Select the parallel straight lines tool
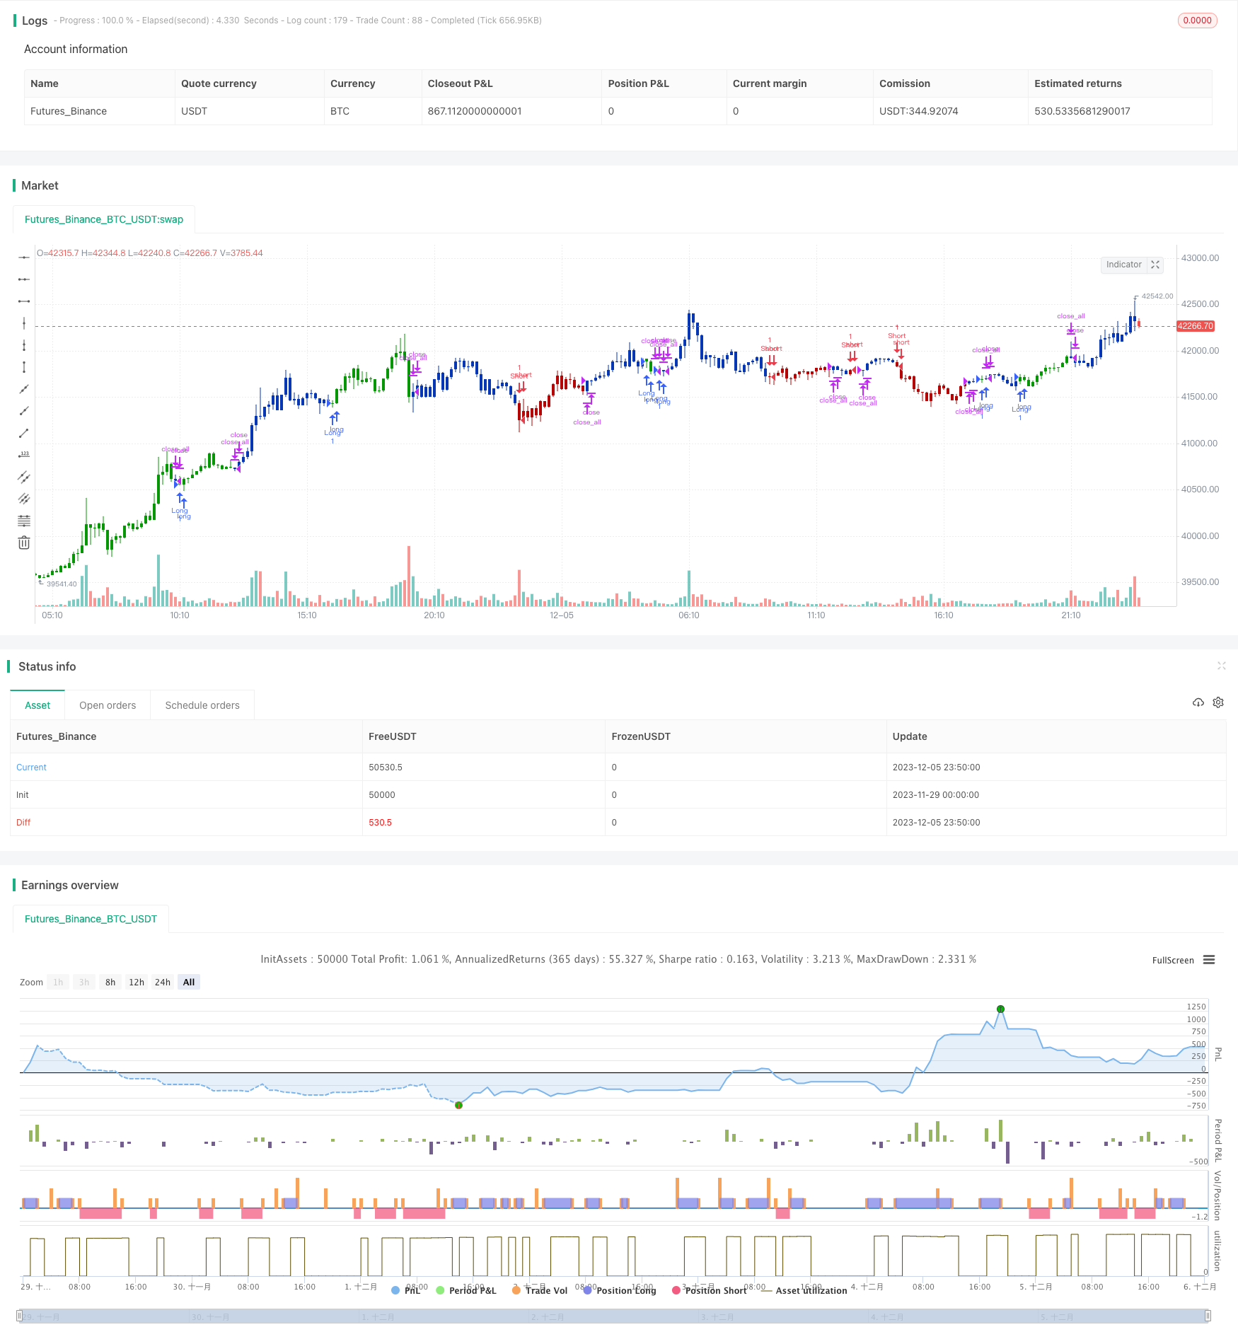This screenshot has height=1344, width=1238. [24, 499]
